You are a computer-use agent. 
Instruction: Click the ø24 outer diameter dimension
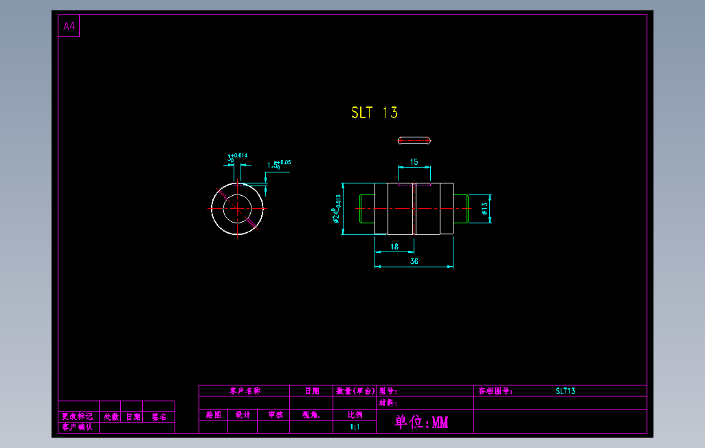336,209
